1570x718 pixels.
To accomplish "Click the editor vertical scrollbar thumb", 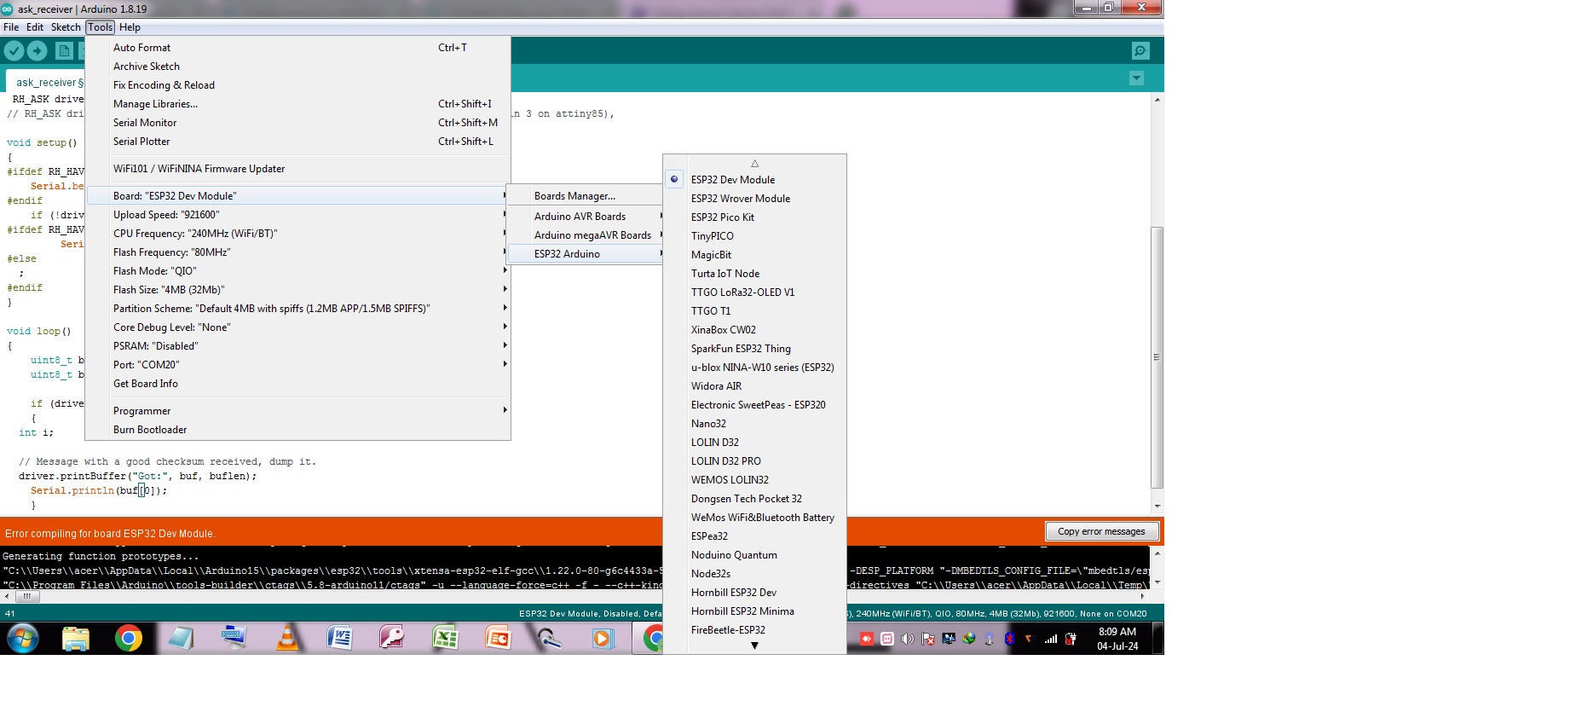I will tap(1157, 356).
